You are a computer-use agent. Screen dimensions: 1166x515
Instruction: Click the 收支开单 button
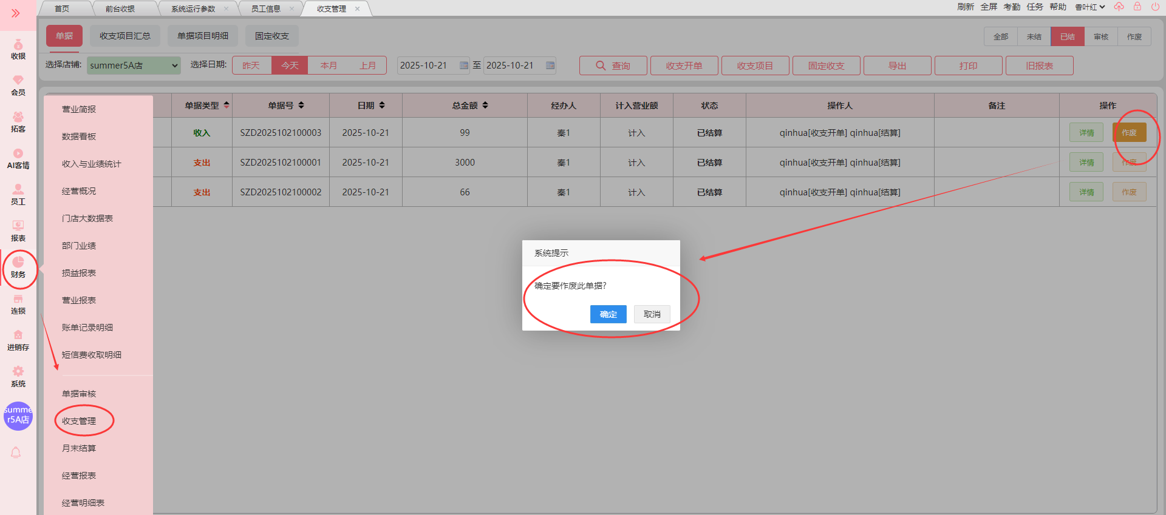[x=684, y=66]
